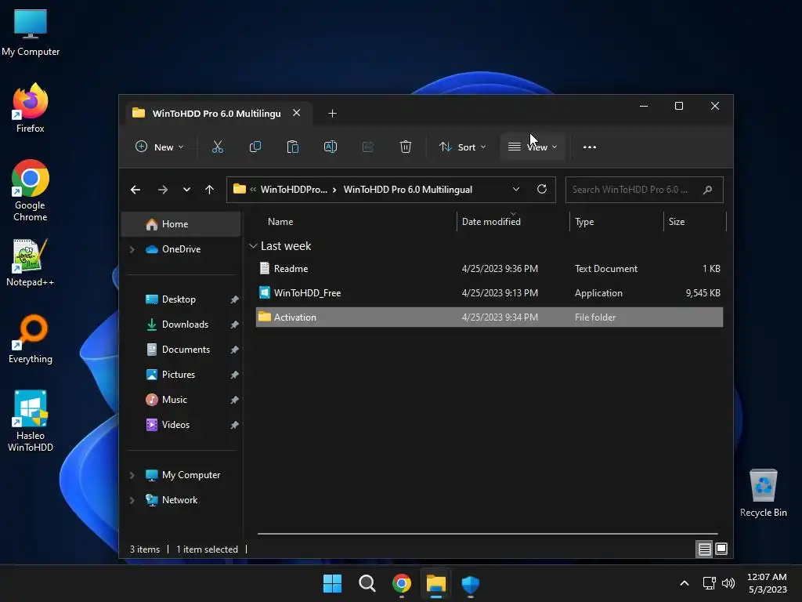
Task: Click the Copy icon in toolbar
Action: click(255, 147)
